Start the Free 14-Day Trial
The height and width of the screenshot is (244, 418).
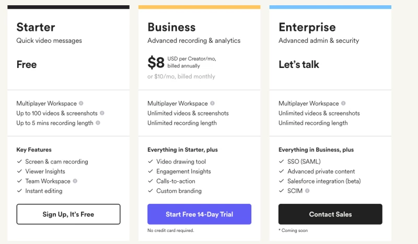coord(199,214)
